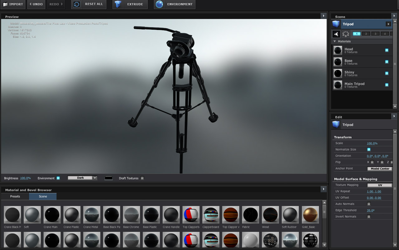Enable the Flip Y checkbox

tap(382, 162)
